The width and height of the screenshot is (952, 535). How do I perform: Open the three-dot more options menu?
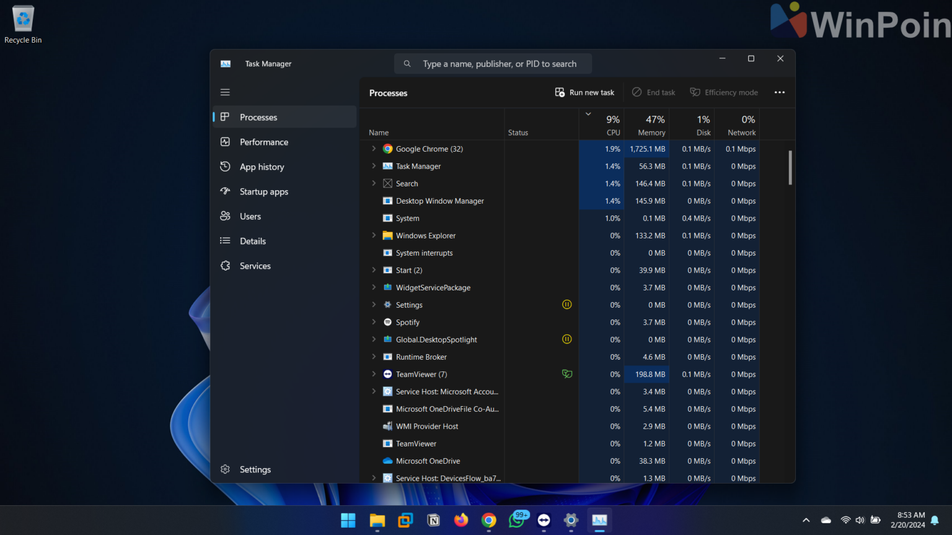(x=779, y=92)
